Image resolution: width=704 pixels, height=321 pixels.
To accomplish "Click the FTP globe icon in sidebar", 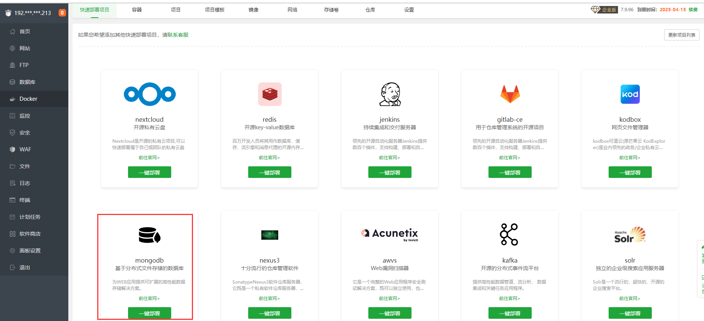I will pos(12,65).
